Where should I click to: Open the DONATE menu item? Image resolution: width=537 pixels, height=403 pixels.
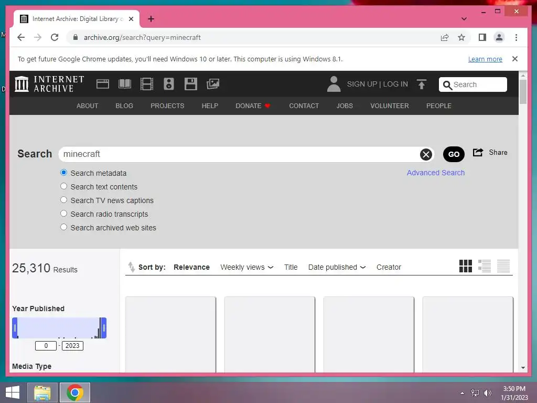pos(253,106)
